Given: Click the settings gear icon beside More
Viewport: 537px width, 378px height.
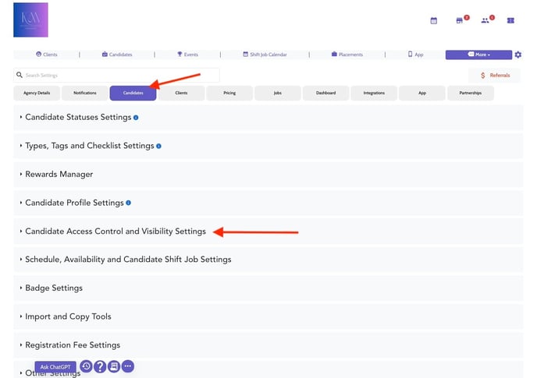Looking at the screenshot, I should point(518,55).
